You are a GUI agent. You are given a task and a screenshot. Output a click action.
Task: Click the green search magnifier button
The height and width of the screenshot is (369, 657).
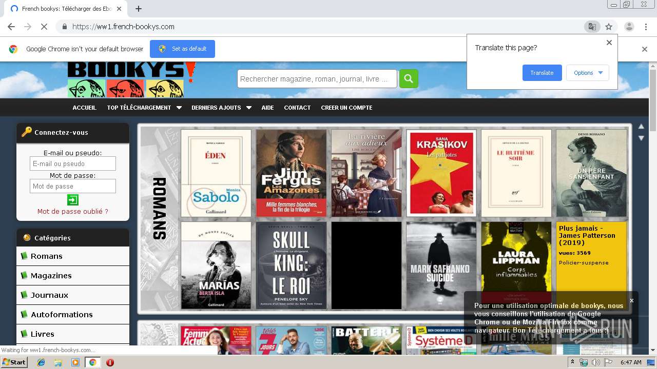[409, 78]
